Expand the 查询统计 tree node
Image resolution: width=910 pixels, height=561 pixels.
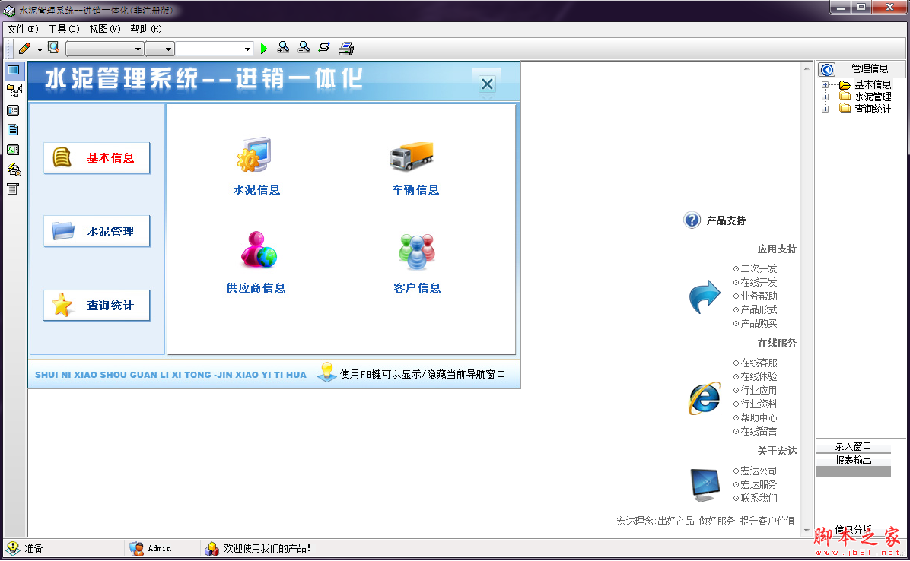click(826, 107)
